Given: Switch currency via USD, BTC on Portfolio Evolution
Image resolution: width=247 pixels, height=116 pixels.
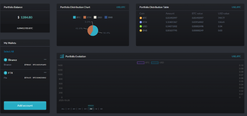Looking at the screenshot, I should (236, 56).
